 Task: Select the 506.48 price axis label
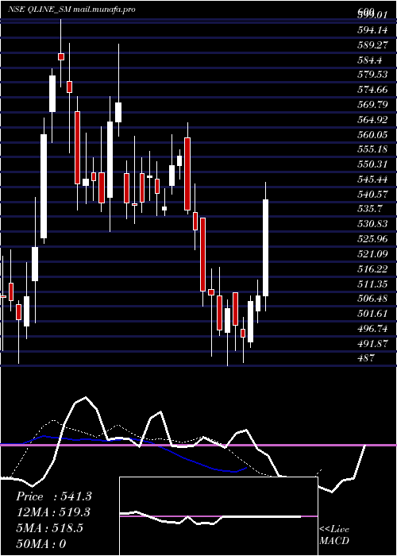(x=372, y=299)
